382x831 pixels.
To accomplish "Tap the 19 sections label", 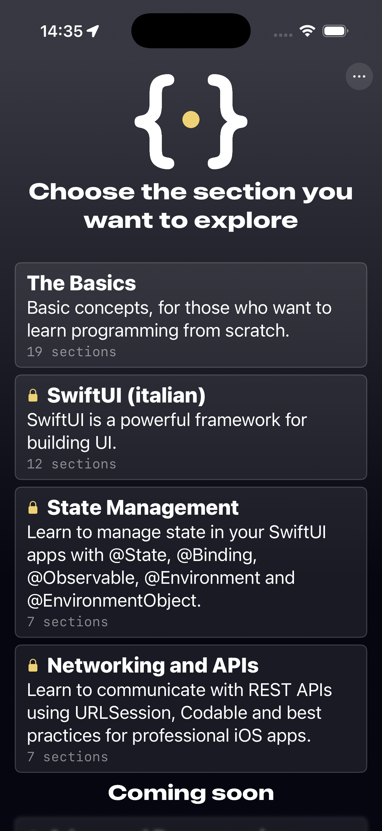I will (71, 351).
